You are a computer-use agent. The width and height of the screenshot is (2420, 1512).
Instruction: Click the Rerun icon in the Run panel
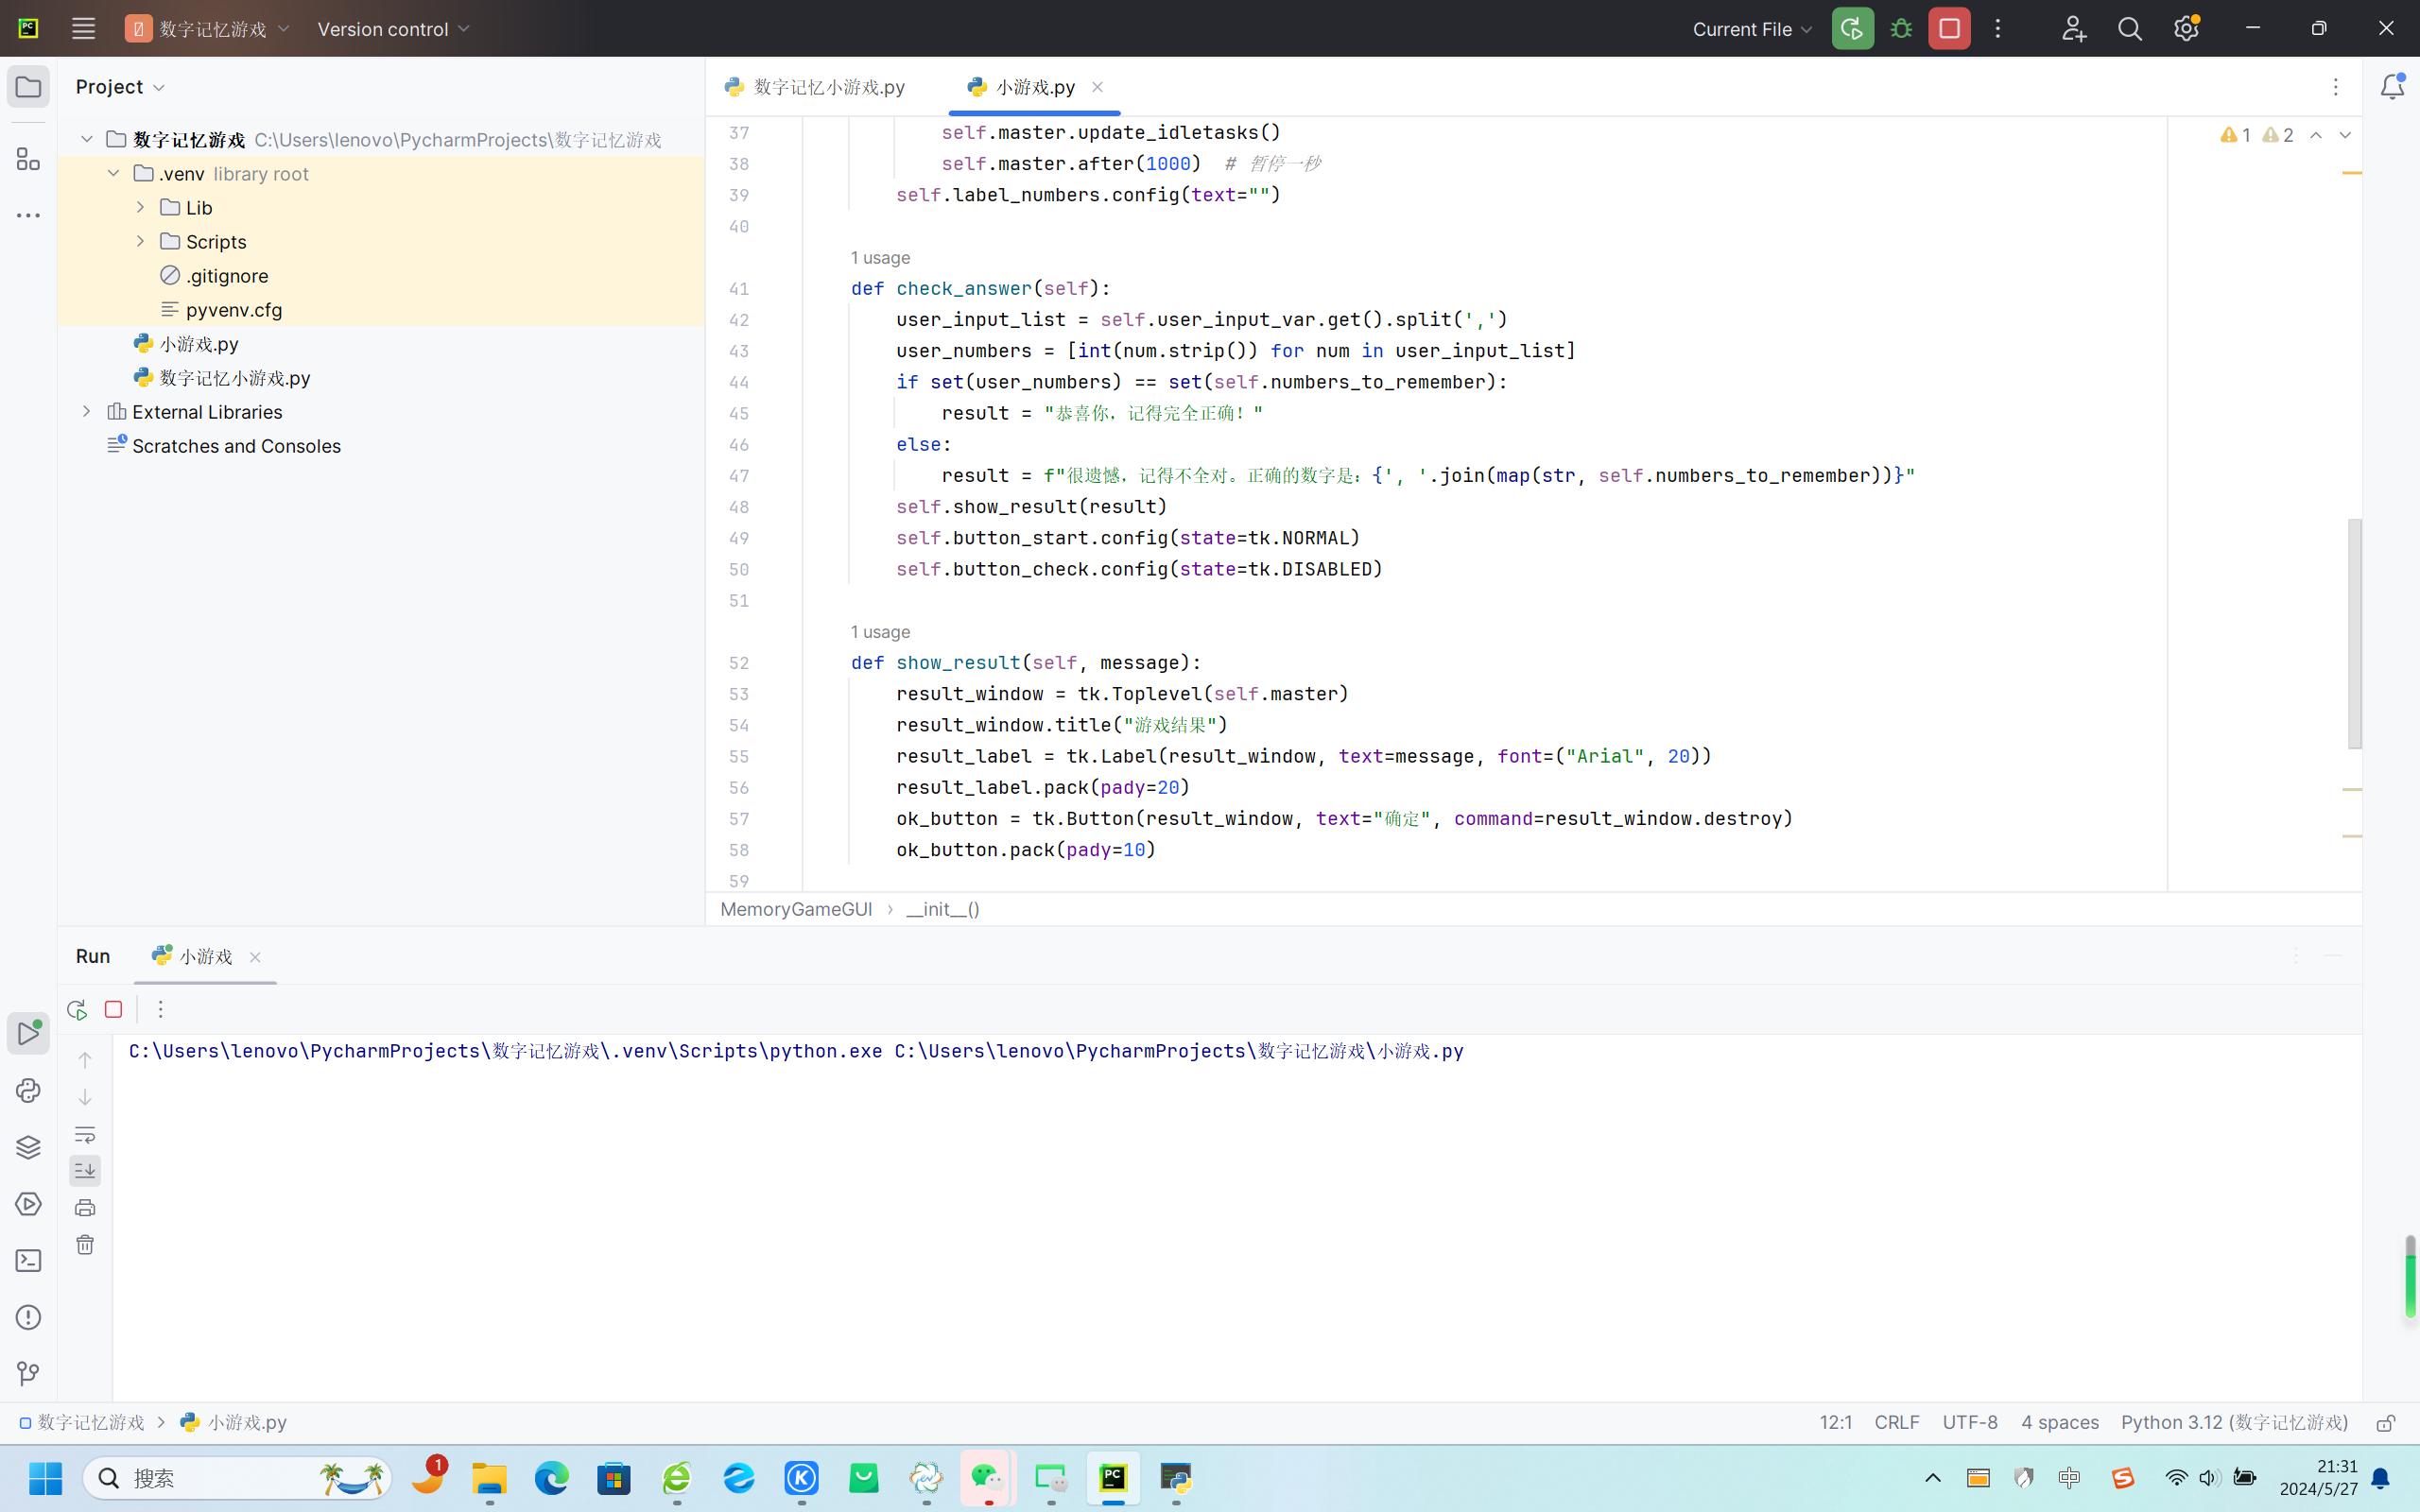coord(77,1009)
